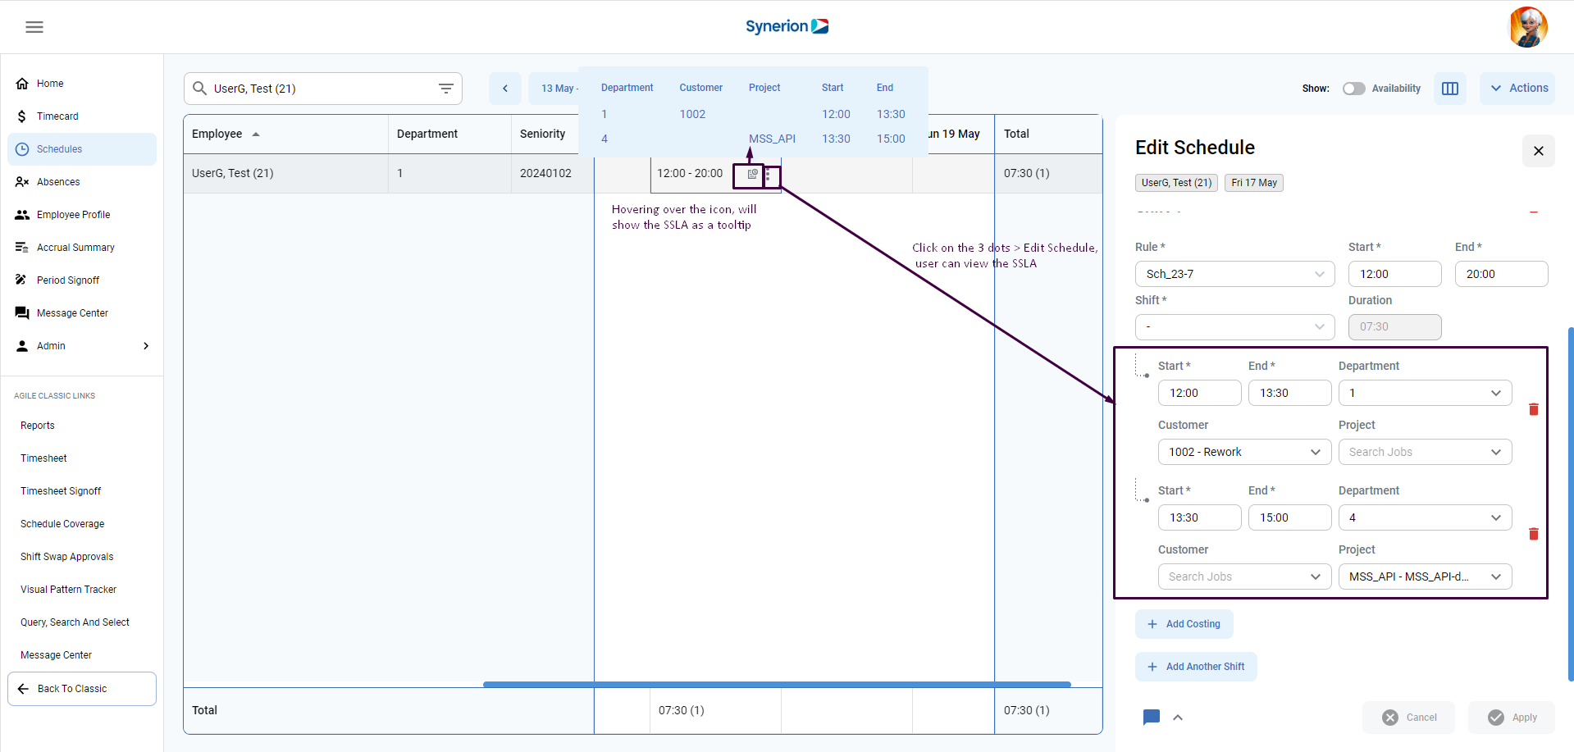
Task: Open Shift Swap Approvals link
Action: pos(67,557)
